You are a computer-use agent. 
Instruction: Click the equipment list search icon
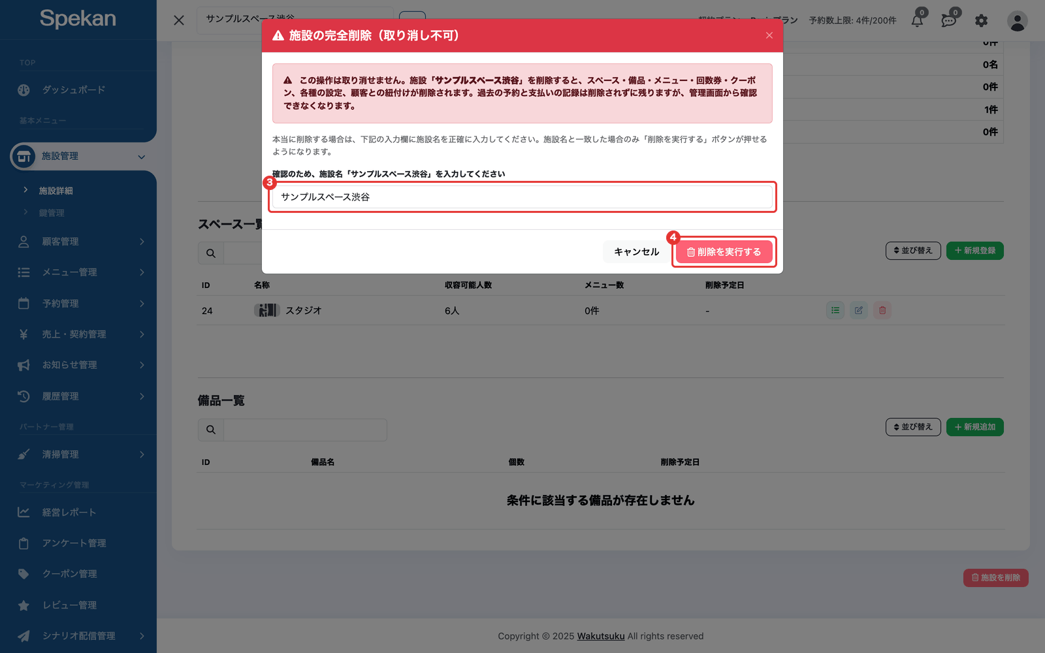[211, 430]
